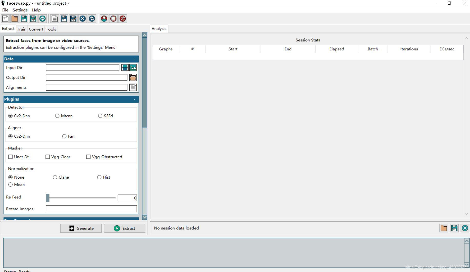Browse for the Output Dir folder
This screenshot has height=272, width=470.
(133, 78)
